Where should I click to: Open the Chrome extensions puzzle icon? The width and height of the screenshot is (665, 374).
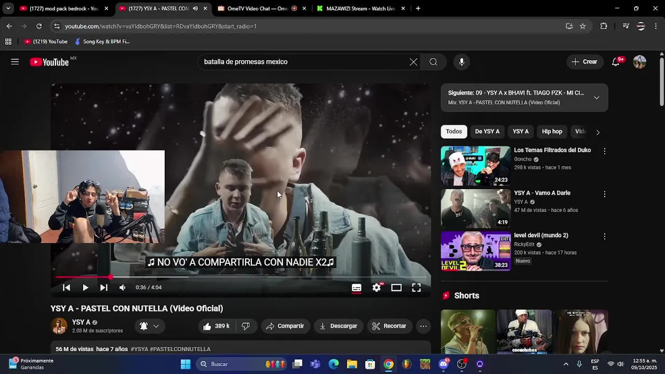click(x=604, y=26)
